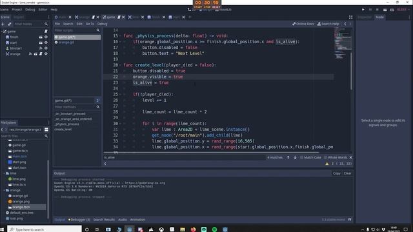413x232 pixels.
Task: Collapse the orange folder in FileSystem
Action: [x=5, y=190]
